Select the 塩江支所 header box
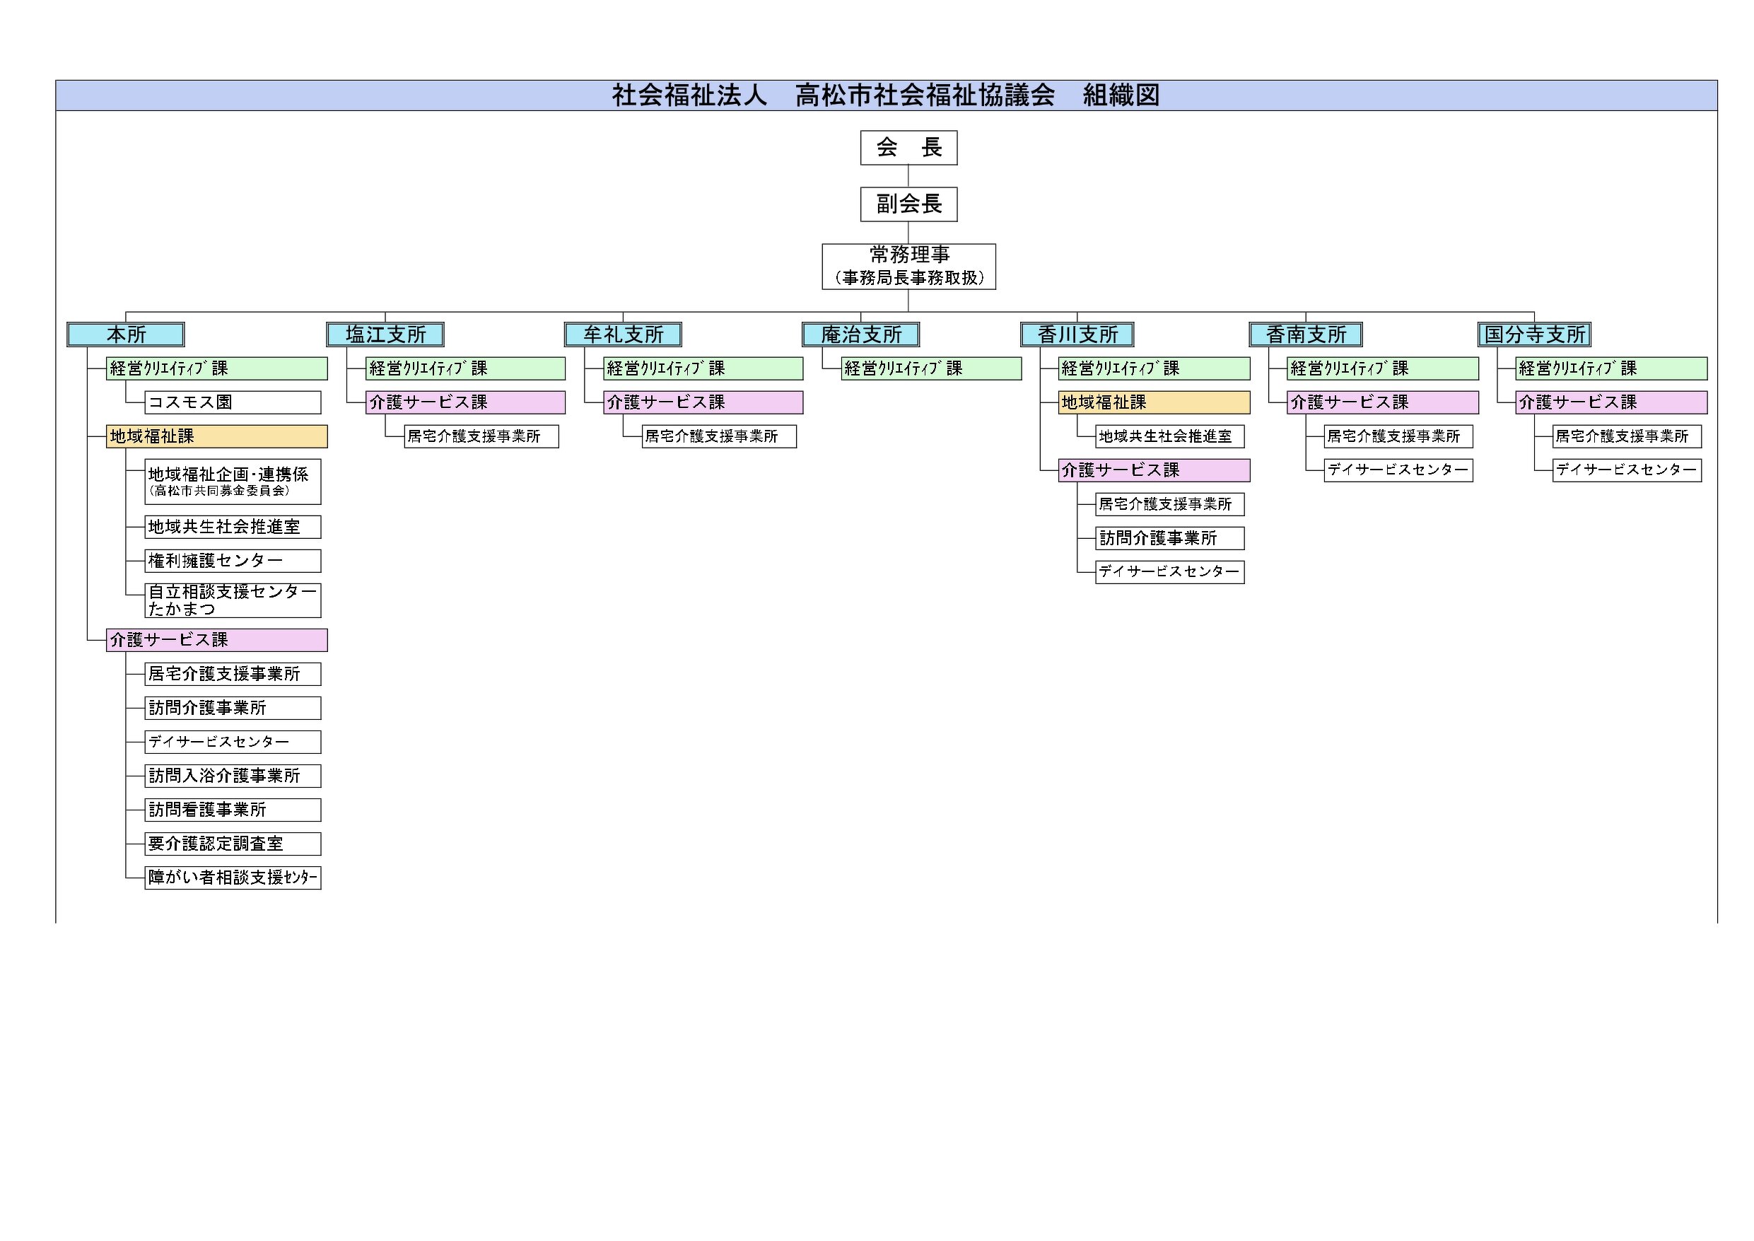Viewport: 1754px width, 1241px height. coord(385,334)
